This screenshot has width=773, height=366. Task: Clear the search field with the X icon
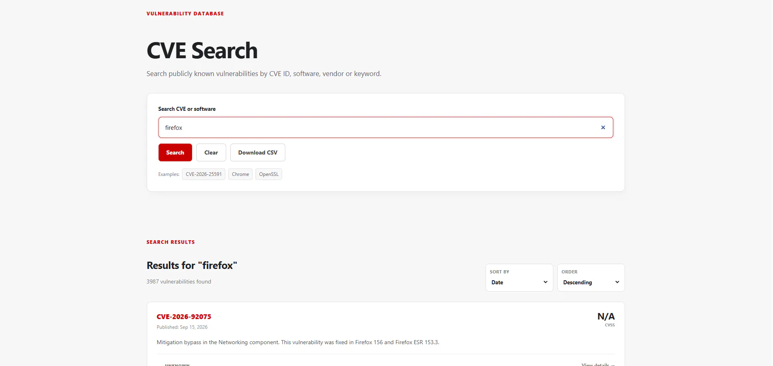603,127
